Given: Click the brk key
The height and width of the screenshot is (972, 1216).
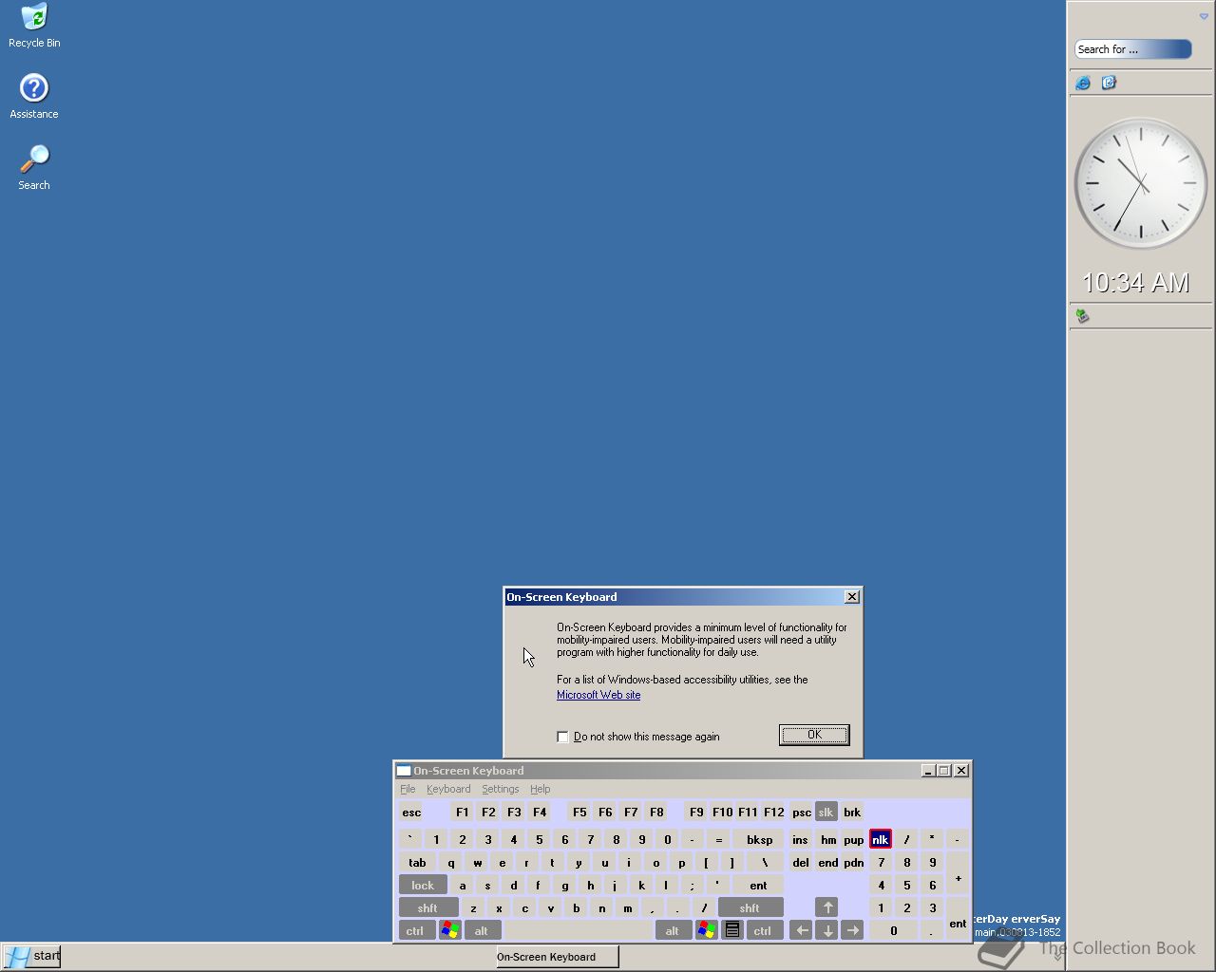Looking at the screenshot, I should (x=852, y=812).
